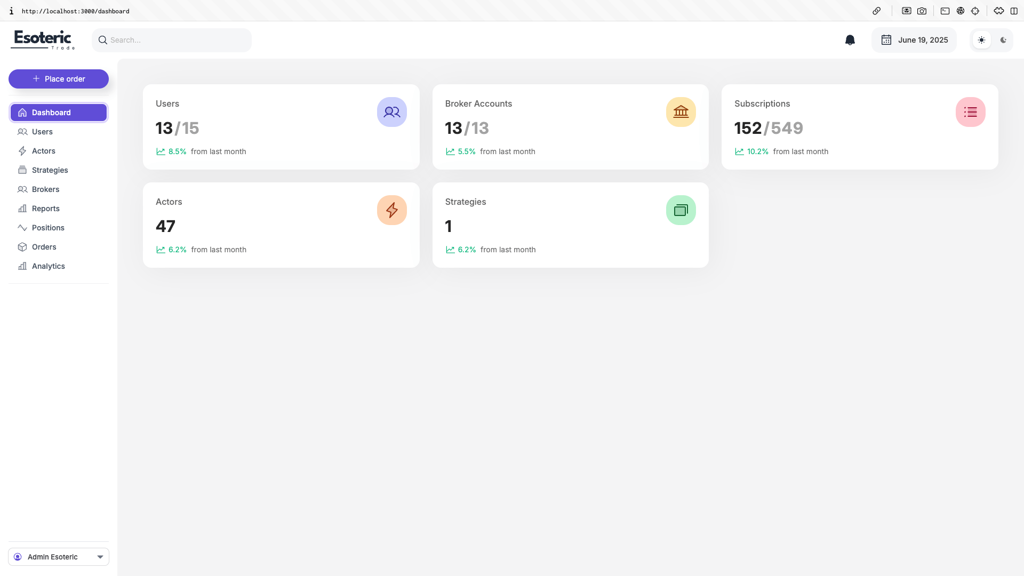Switch to light mode sun toggle
The width and height of the screenshot is (1024, 576).
[981, 40]
